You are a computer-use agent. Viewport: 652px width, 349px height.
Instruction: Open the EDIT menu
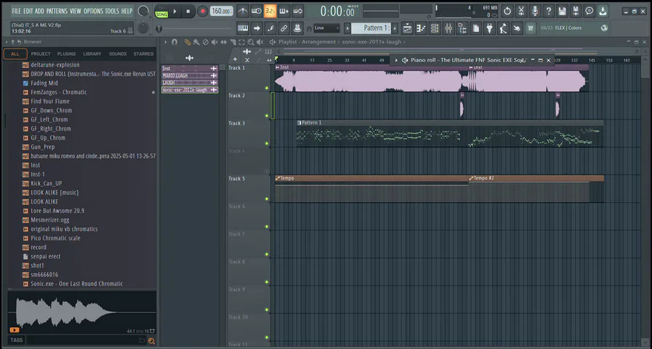[x=28, y=11]
